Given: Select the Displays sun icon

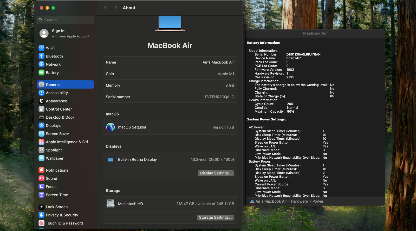Looking at the screenshot, I should coord(42,126).
